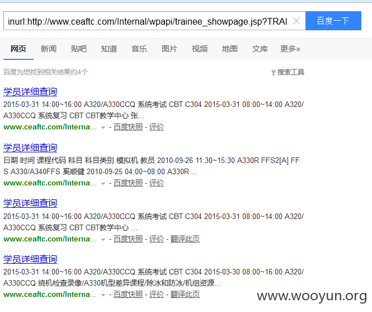The height and width of the screenshot is (312, 372).
Task: Open 百度快照 of the 2010-09-26 result
Action: coord(128,183)
